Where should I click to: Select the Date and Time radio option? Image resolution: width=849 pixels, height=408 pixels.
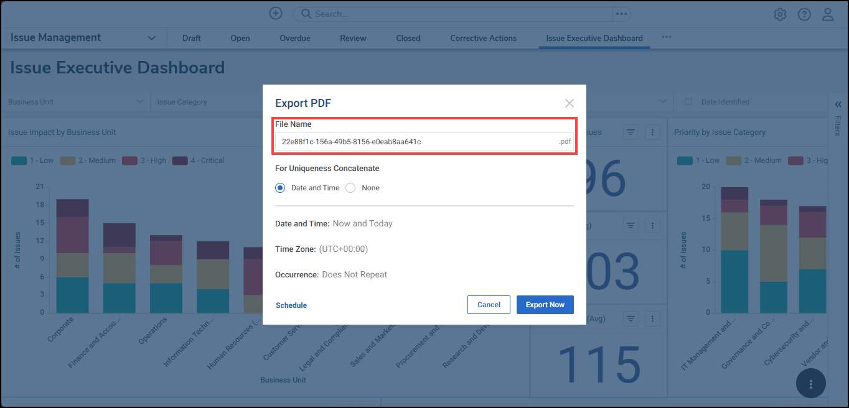pos(280,188)
